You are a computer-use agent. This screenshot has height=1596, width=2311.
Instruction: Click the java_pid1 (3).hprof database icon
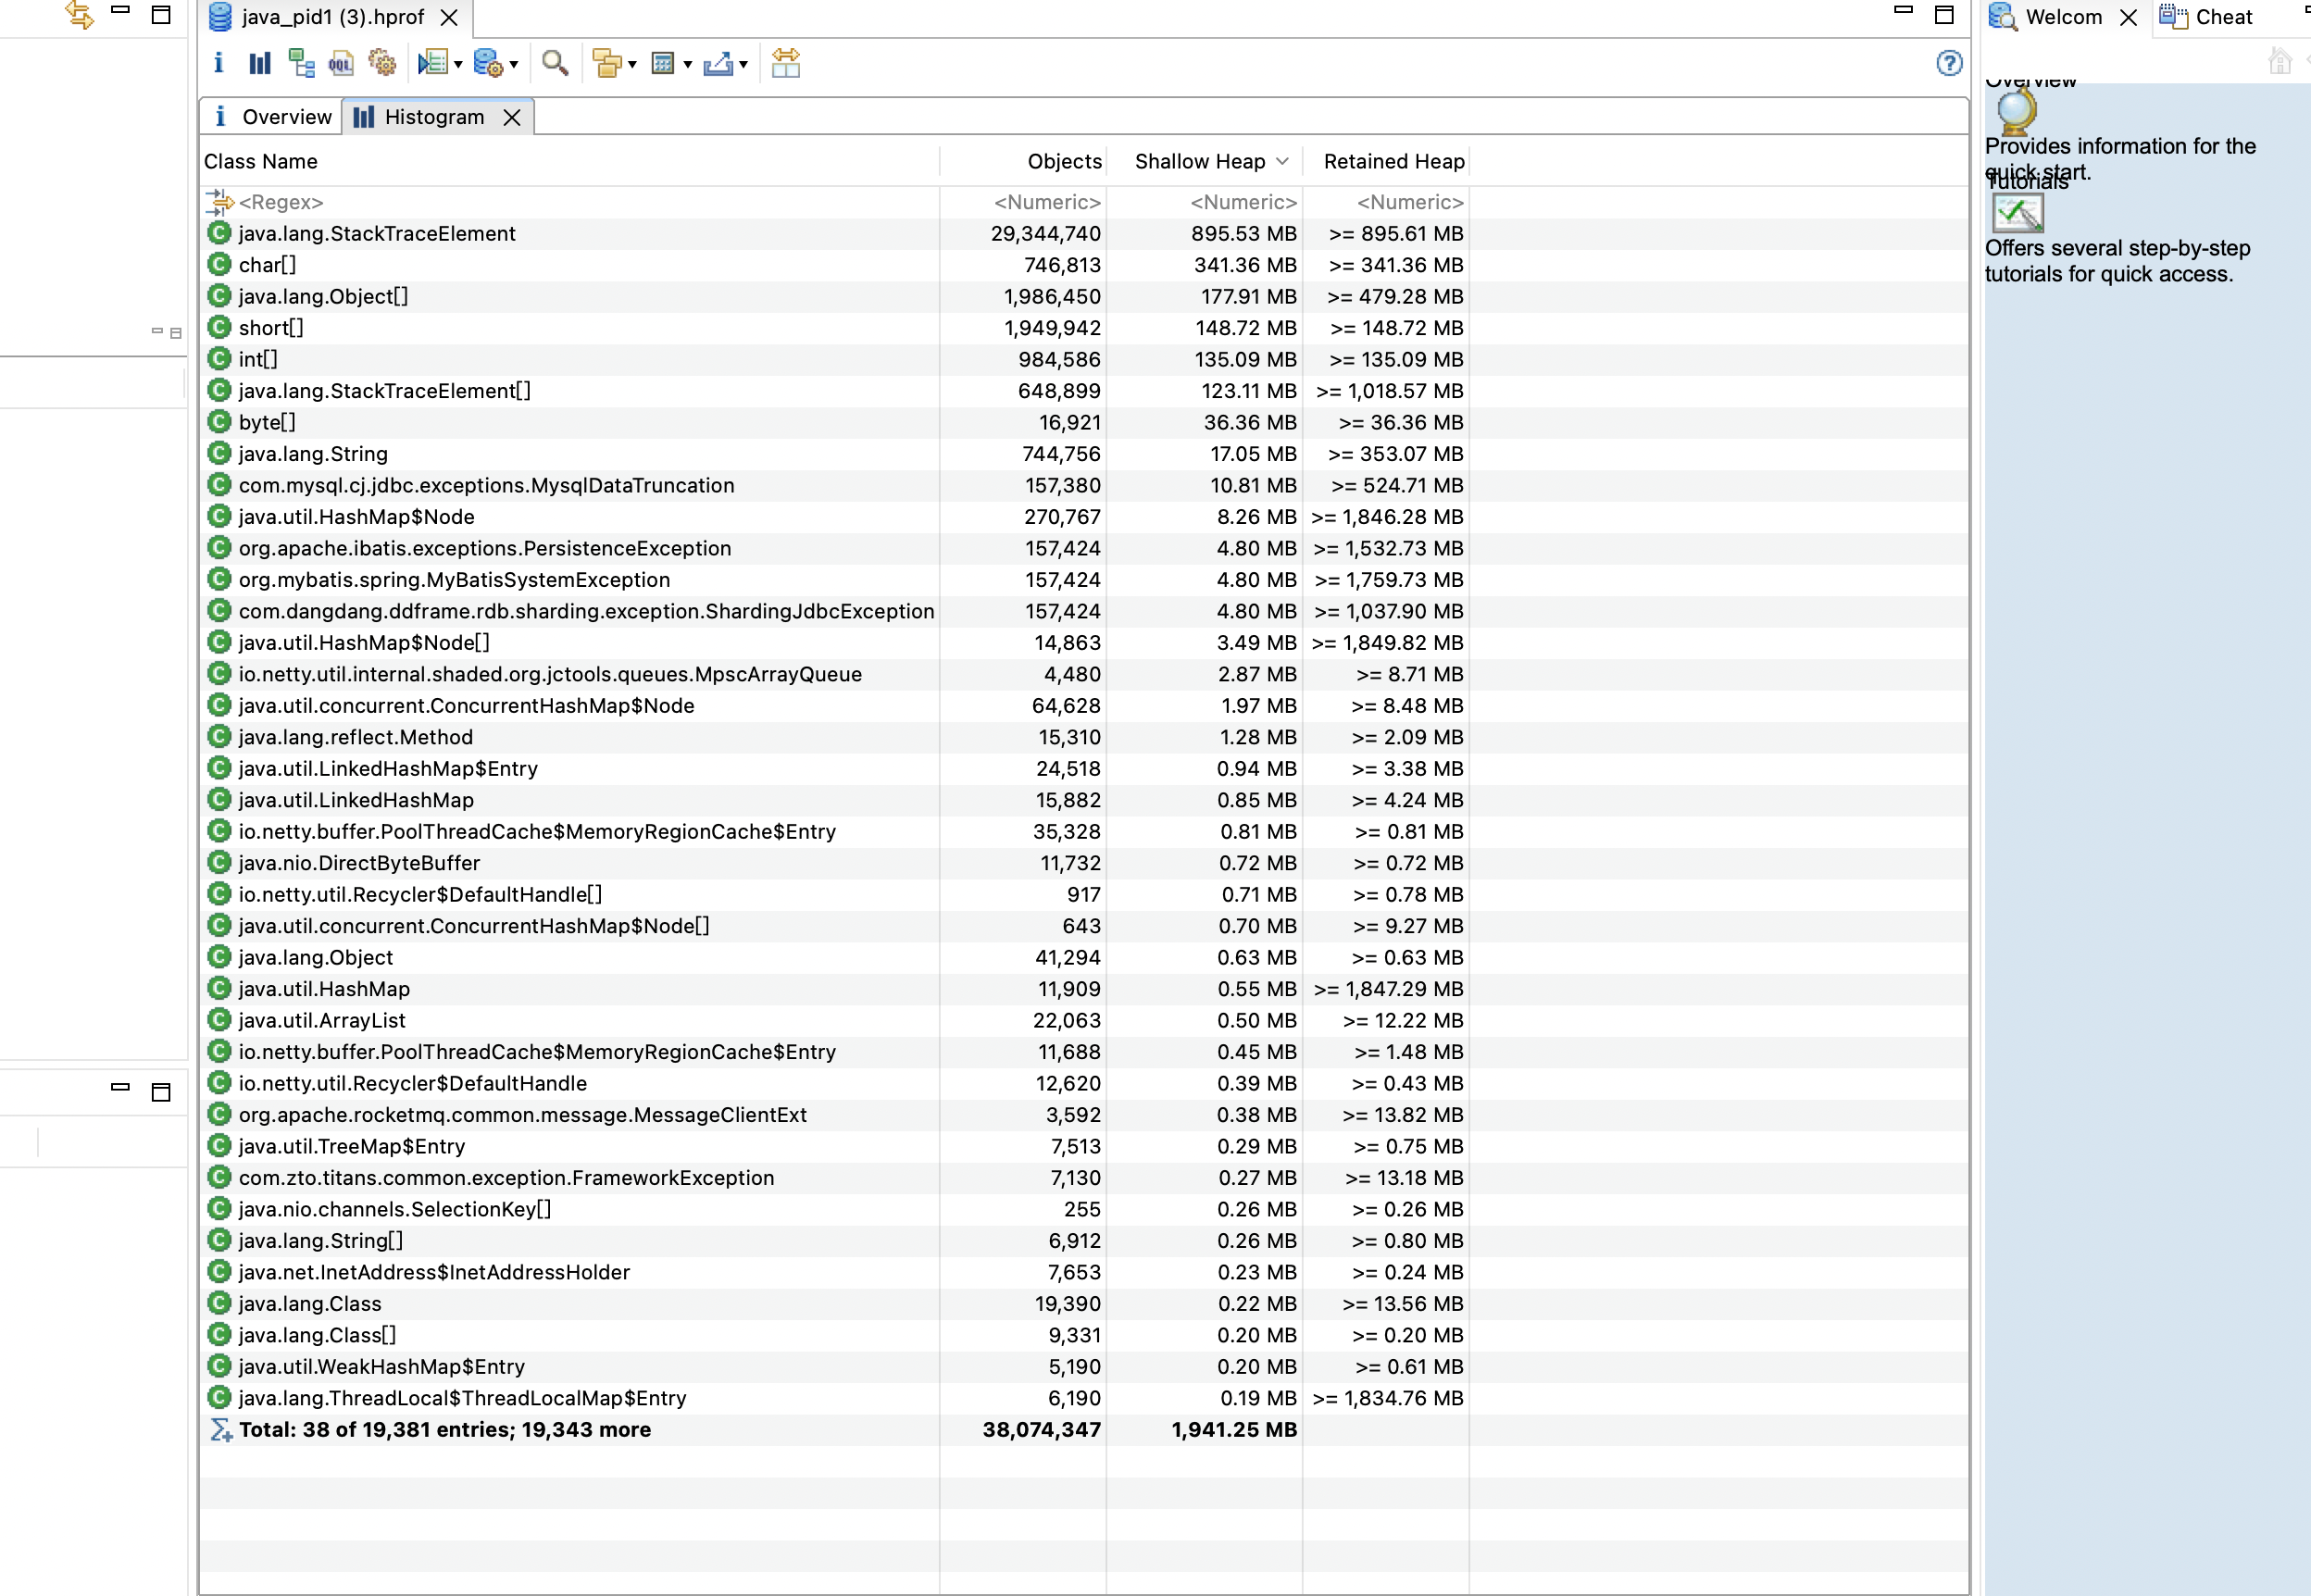pos(220,17)
